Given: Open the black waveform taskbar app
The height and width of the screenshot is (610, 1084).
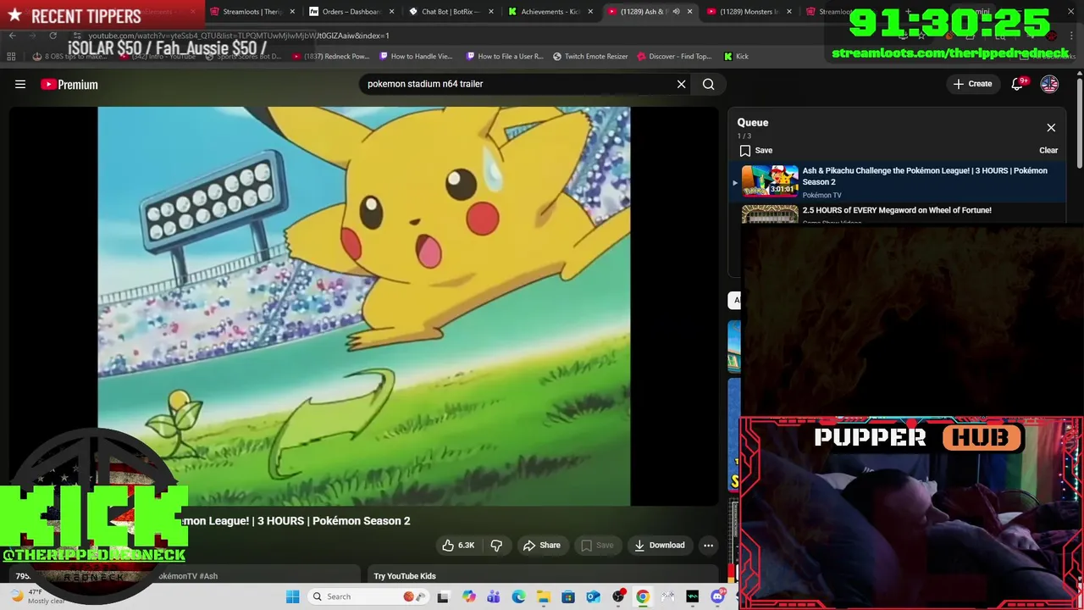Looking at the screenshot, I should click(x=692, y=596).
